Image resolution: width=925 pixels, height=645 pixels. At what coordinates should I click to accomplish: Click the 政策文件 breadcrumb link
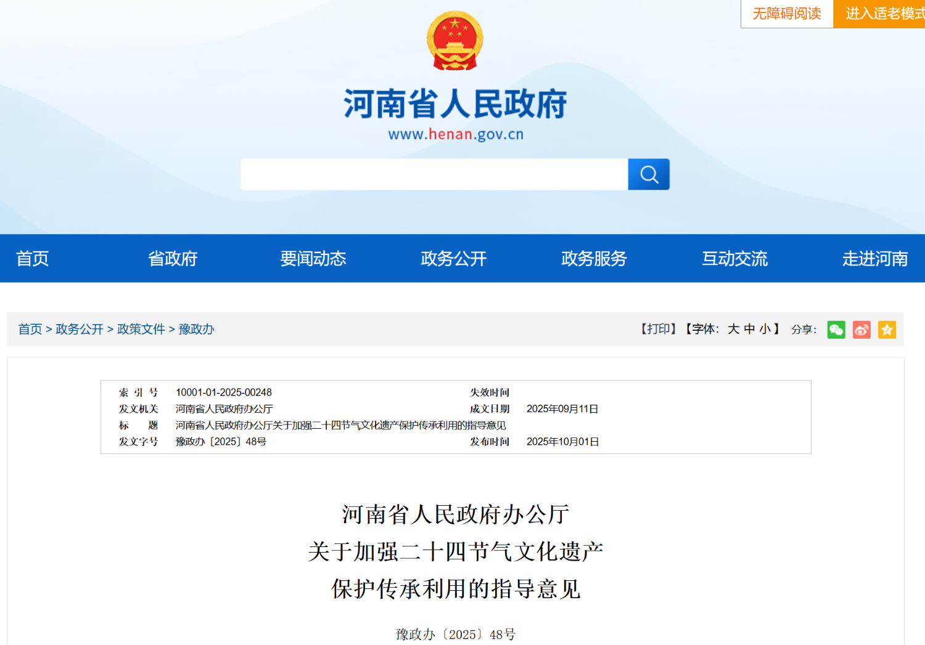click(141, 329)
